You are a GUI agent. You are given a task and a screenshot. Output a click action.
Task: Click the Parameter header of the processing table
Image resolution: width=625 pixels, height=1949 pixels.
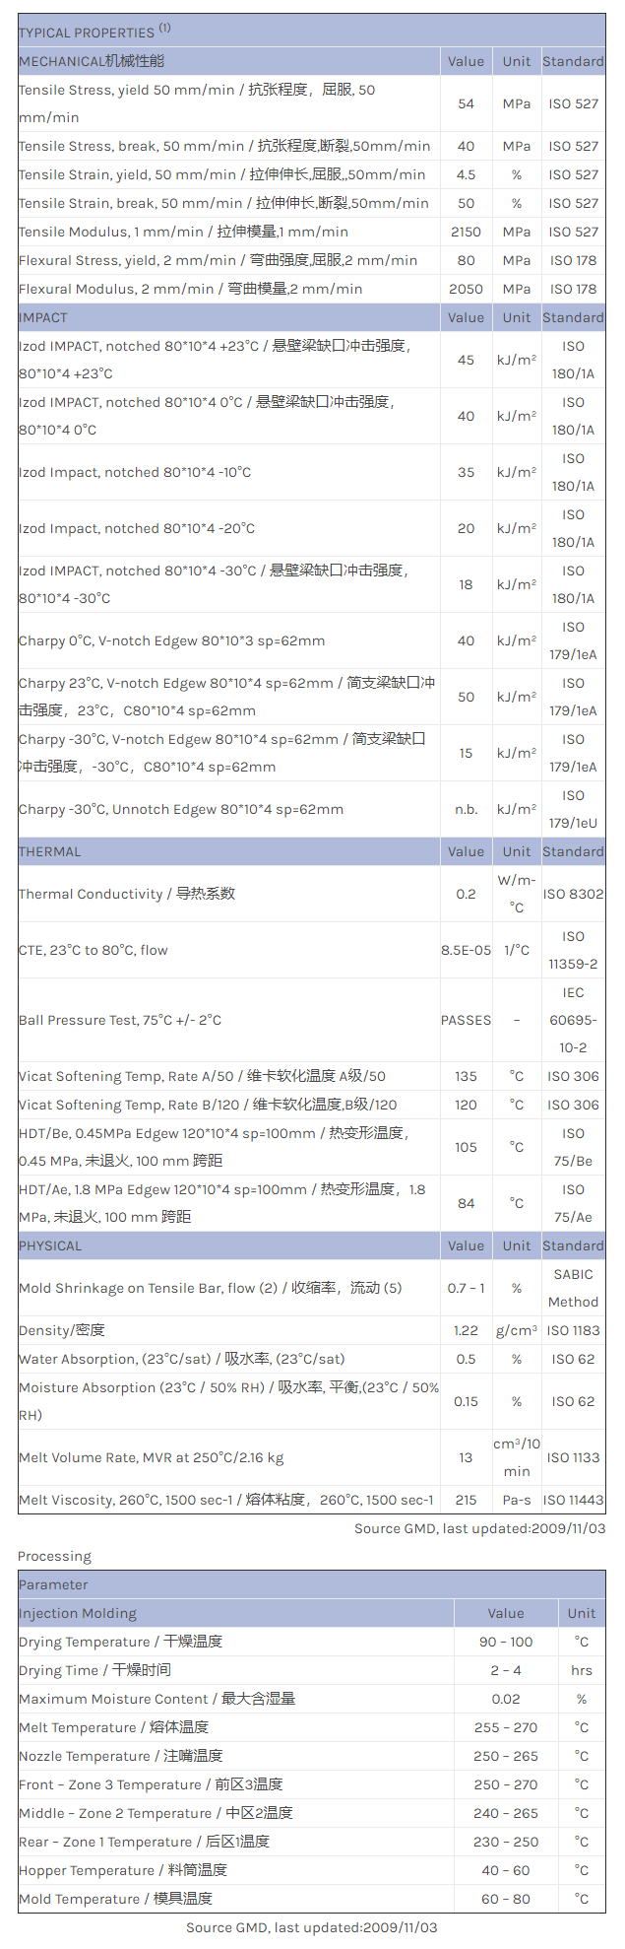pos(53,1584)
